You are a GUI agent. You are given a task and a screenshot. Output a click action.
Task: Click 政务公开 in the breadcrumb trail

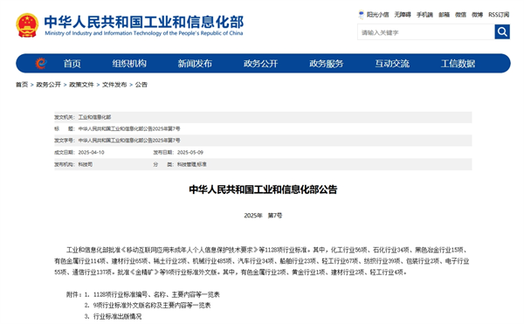pyautogui.click(x=48, y=85)
